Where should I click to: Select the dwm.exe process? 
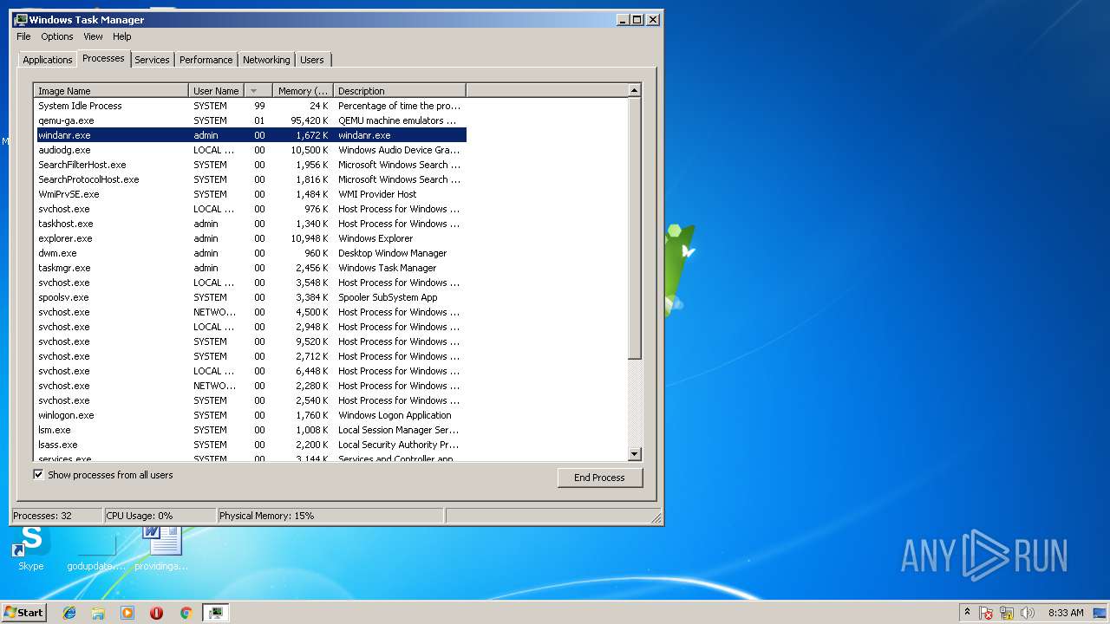click(x=251, y=253)
